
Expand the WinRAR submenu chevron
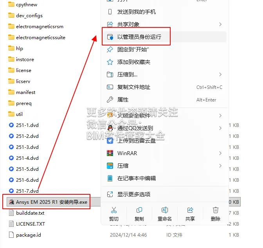coord(220,153)
